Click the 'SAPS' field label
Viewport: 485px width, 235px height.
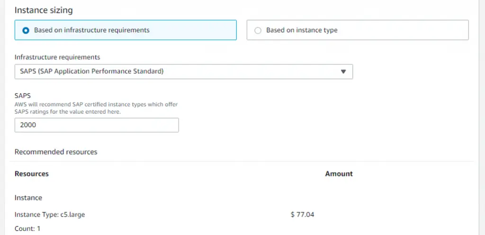coord(23,96)
